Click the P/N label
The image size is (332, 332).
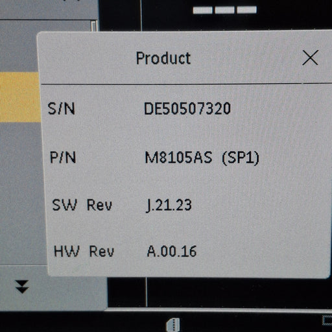point(63,158)
